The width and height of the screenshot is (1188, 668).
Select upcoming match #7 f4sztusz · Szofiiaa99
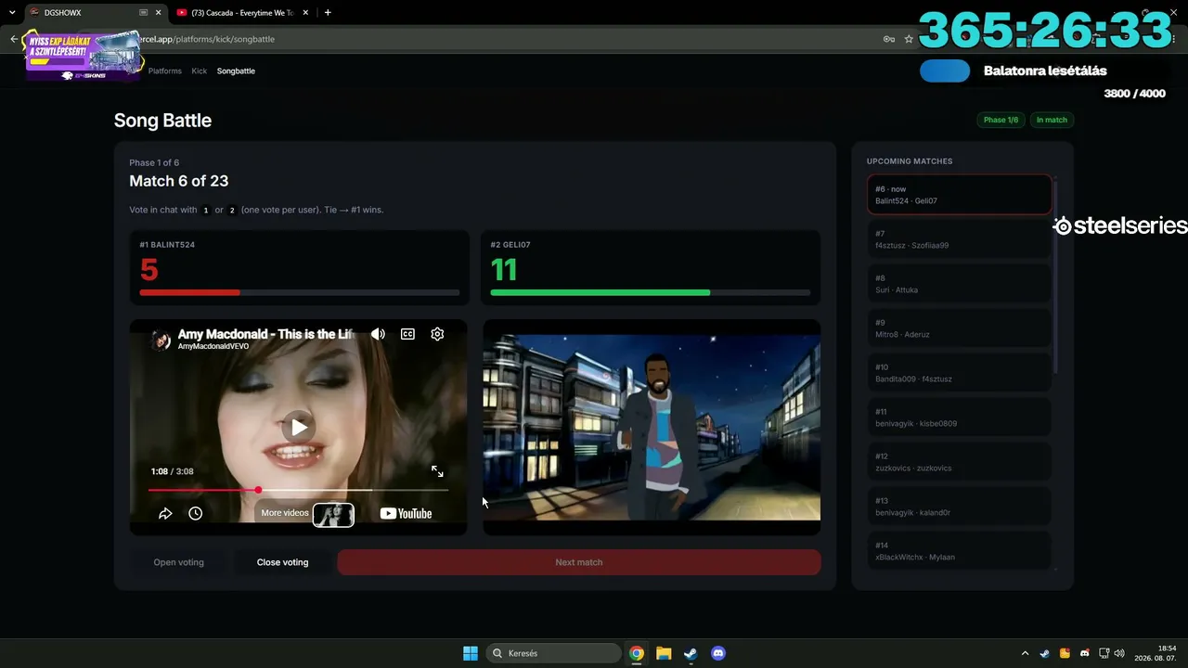960,239
